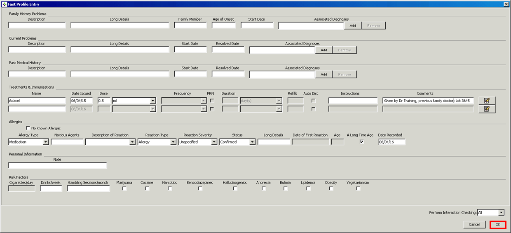Uncheck A Long Time Ago checkbox
The image size is (511, 233).
click(362, 141)
